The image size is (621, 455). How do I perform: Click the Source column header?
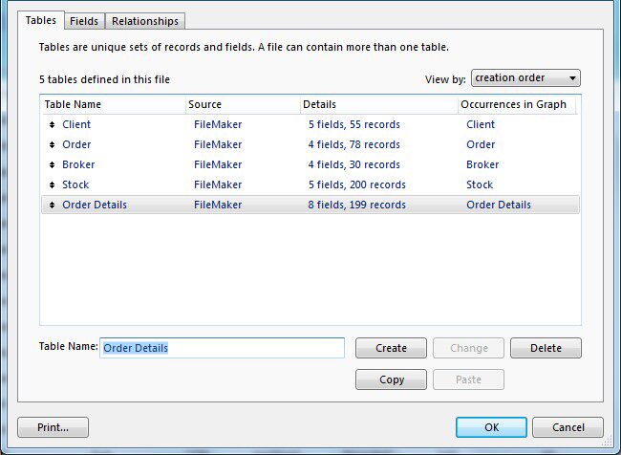(x=242, y=104)
